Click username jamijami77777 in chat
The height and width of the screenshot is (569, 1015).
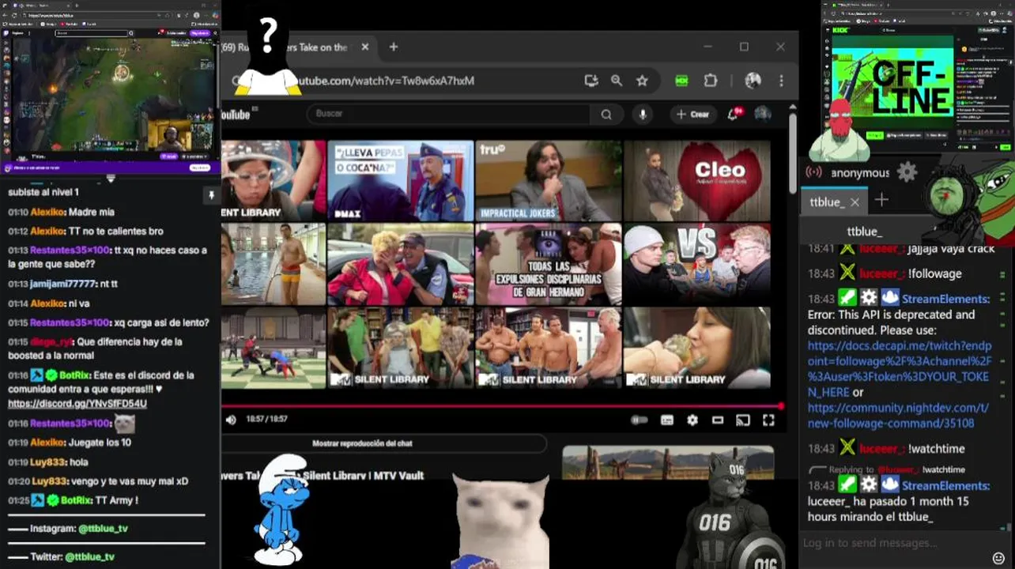[x=62, y=284]
